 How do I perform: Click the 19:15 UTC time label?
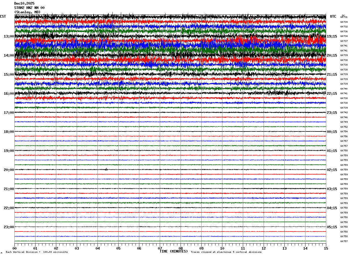pyautogui.click(x=332, y=36)
